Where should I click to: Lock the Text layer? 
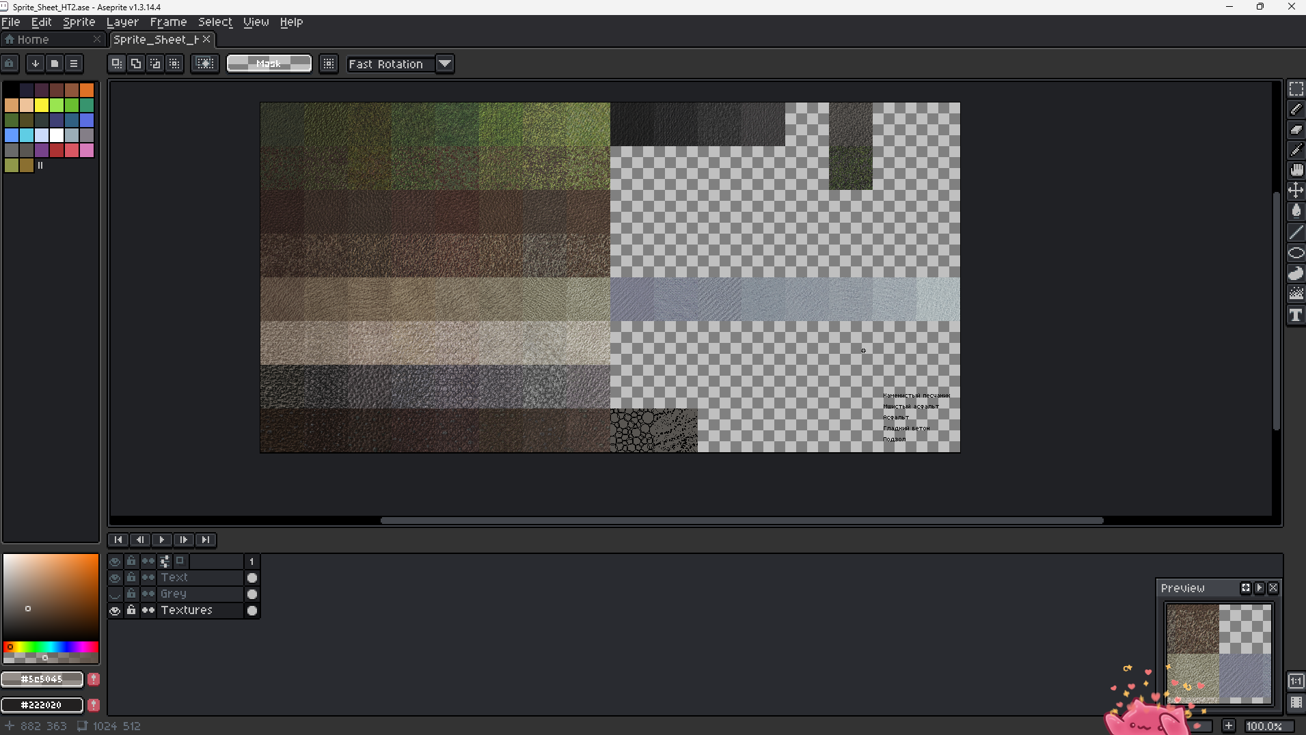[131, 577]
